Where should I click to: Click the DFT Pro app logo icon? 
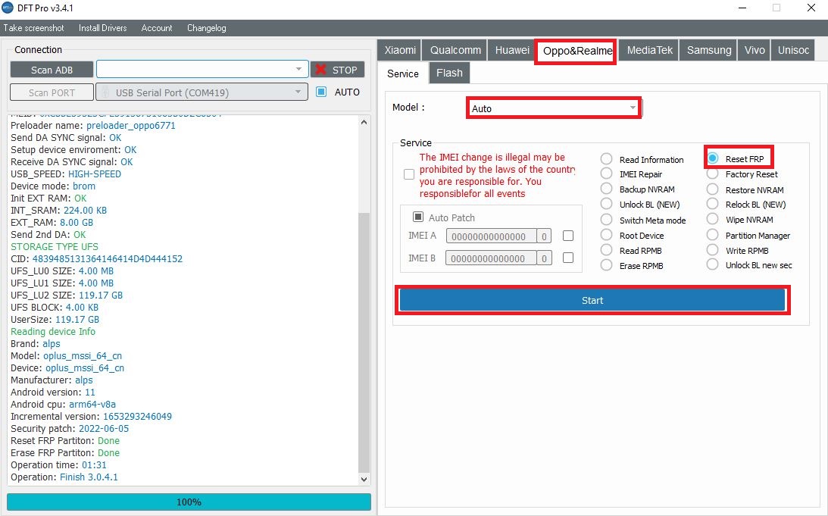[8, 8]
